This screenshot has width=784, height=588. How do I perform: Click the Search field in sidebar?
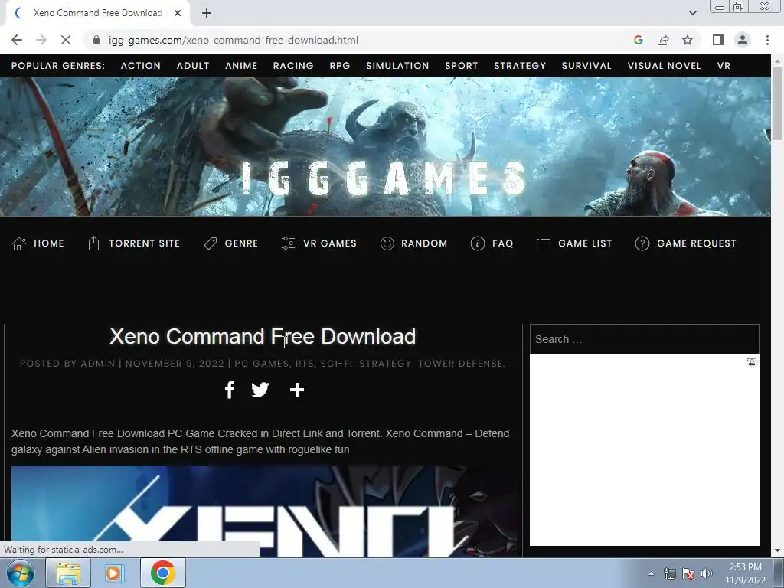[x=644, y=339]
